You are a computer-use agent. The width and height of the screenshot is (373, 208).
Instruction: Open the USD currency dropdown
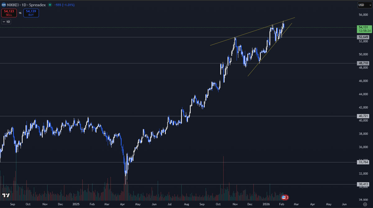click(364, 5)
